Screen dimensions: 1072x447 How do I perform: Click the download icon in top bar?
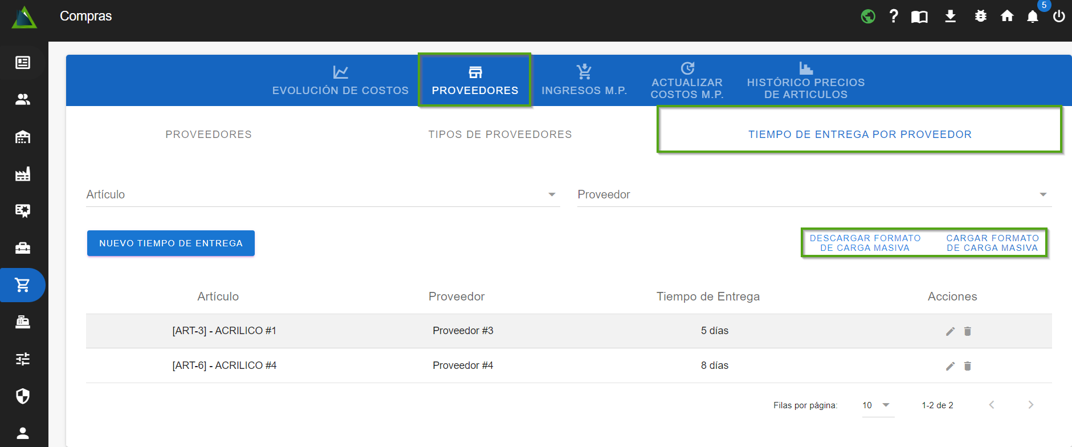click(950, 16)
